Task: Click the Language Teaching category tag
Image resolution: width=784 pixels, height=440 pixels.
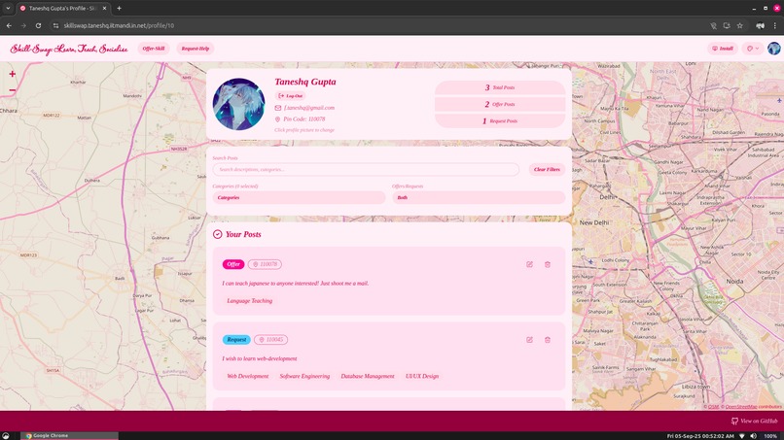Action: click(250, 301)
